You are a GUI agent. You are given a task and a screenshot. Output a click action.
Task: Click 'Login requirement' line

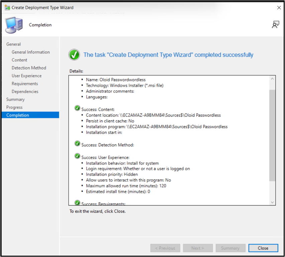click(138, 169)
